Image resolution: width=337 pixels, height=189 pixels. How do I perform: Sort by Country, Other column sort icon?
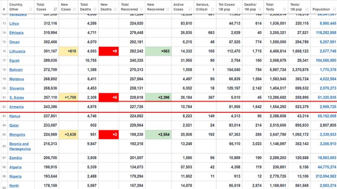31,9
